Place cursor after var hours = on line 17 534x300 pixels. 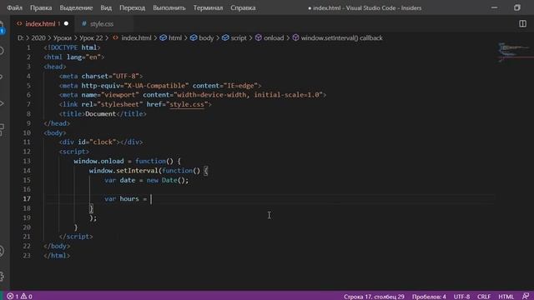[x=151, y=199]
